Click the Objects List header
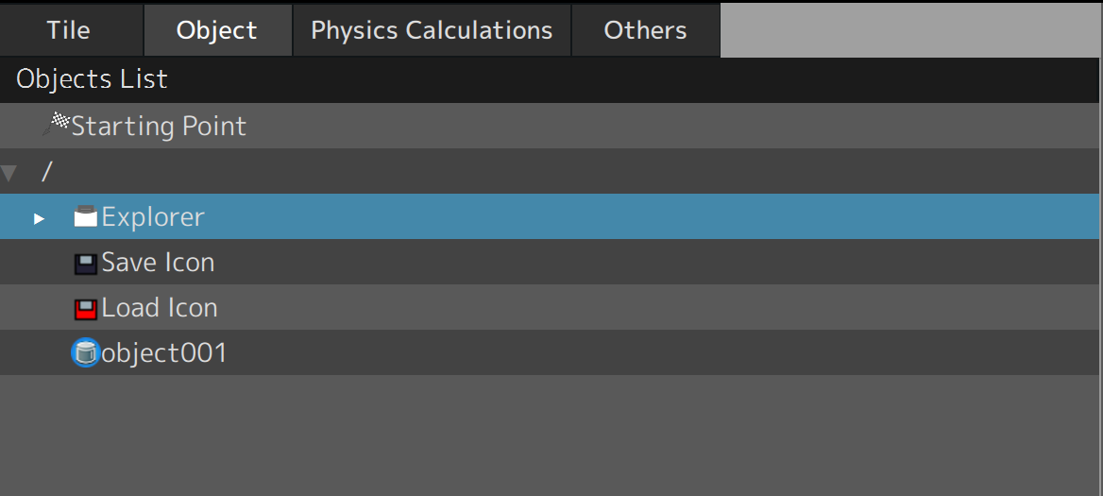 click(x=92, y=79)
